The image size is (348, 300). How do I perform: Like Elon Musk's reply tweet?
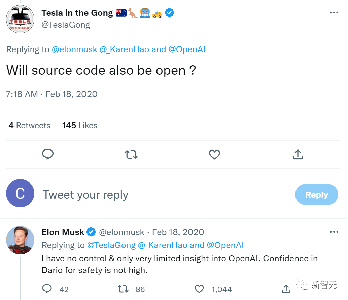pos(200,289)
